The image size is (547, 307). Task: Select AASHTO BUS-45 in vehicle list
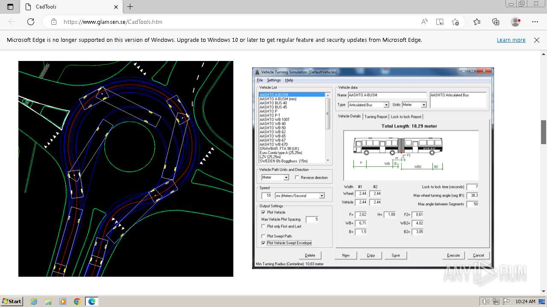(x=273, y=107)
